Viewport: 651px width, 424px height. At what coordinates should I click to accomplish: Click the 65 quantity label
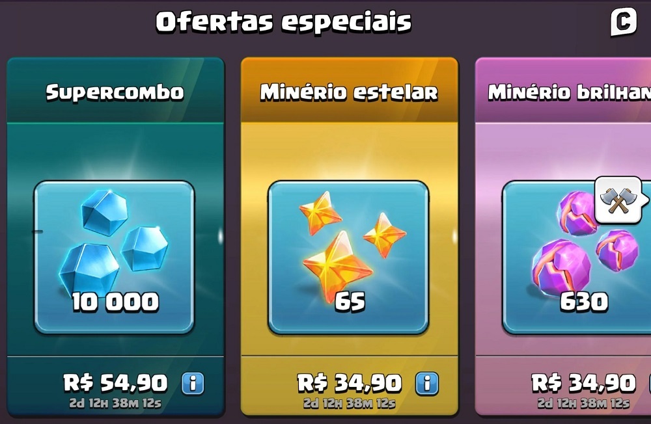350,302
